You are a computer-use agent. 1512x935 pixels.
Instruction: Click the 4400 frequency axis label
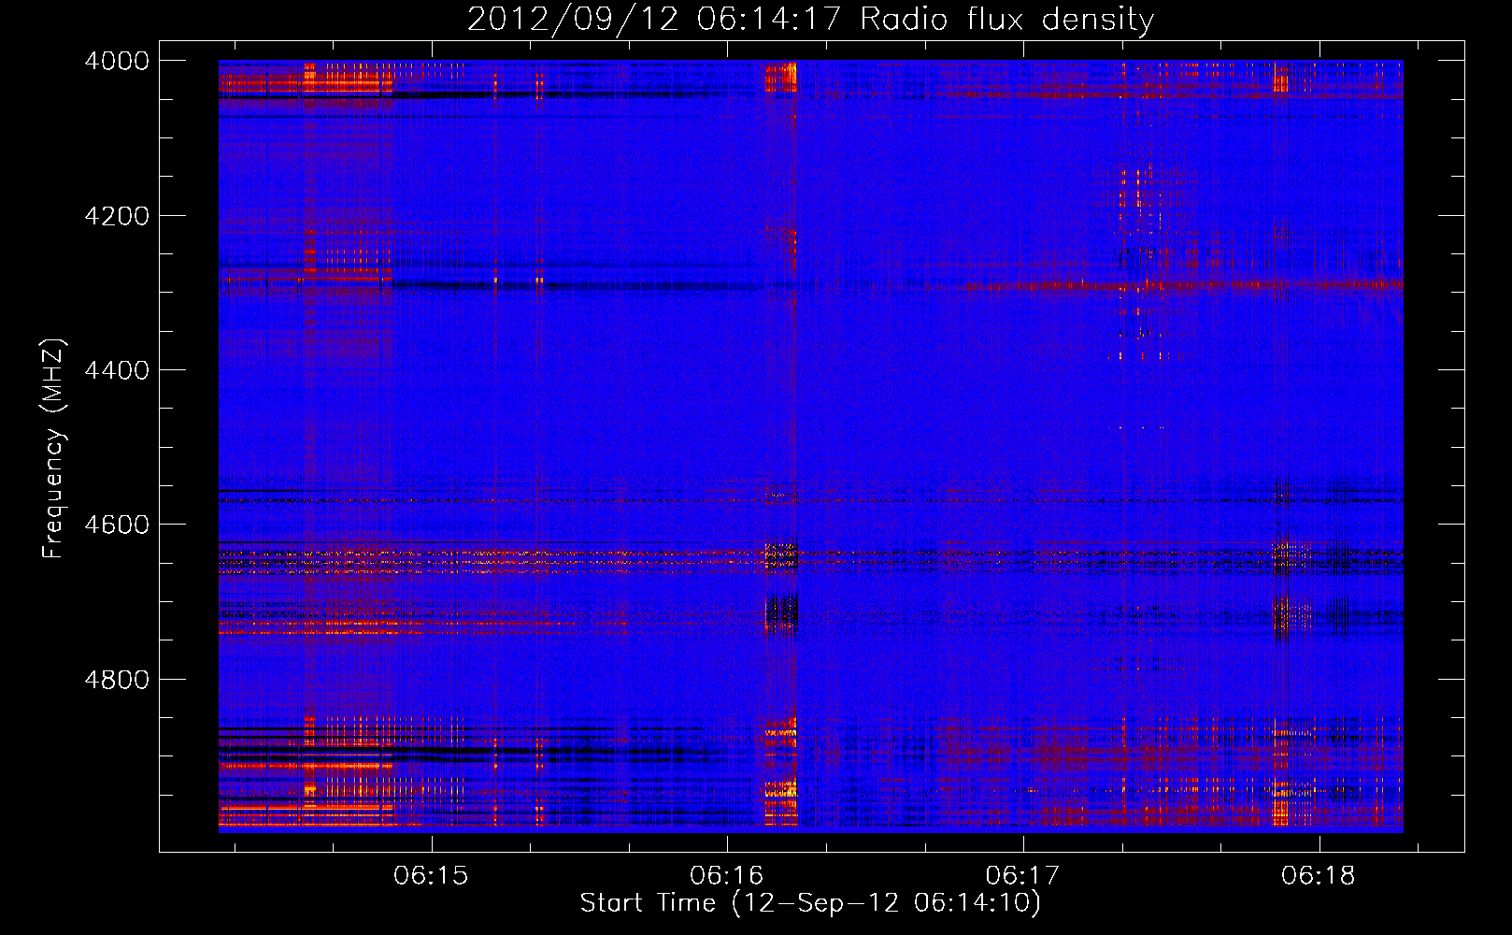[x=117, y=370]
